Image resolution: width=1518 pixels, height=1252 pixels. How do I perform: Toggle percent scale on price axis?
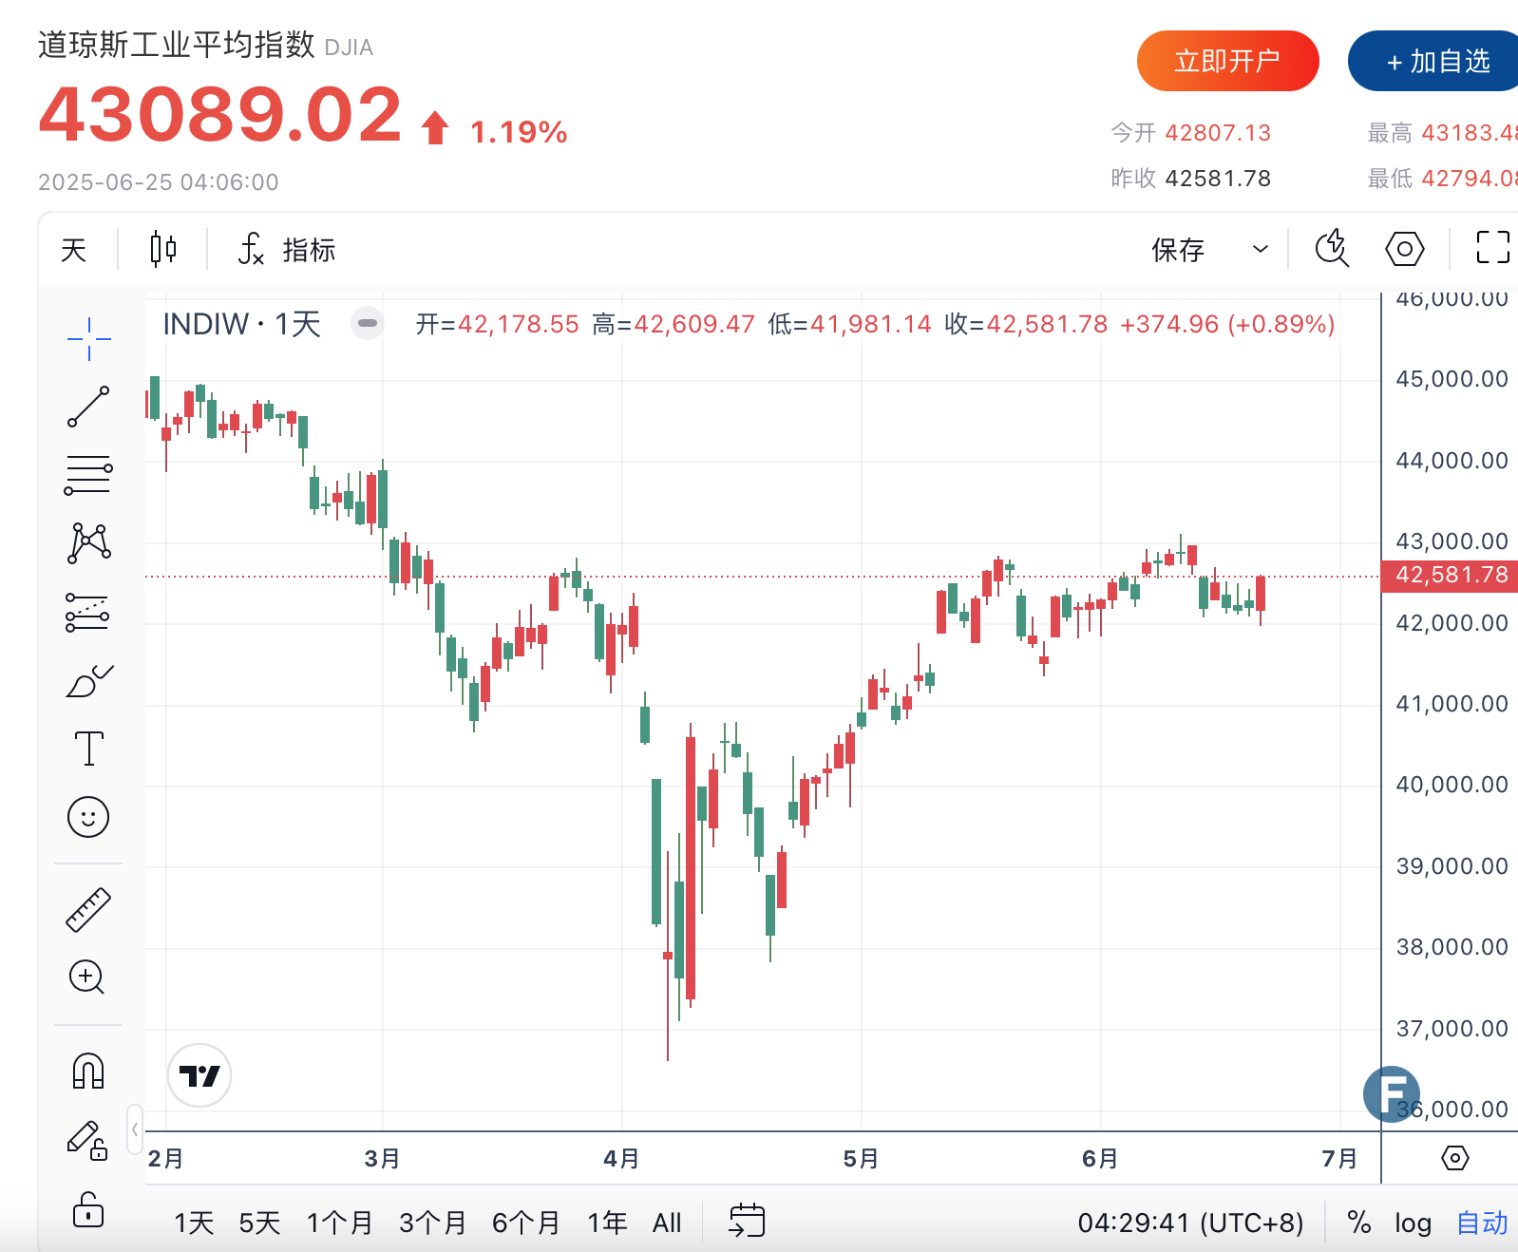1358,1223
